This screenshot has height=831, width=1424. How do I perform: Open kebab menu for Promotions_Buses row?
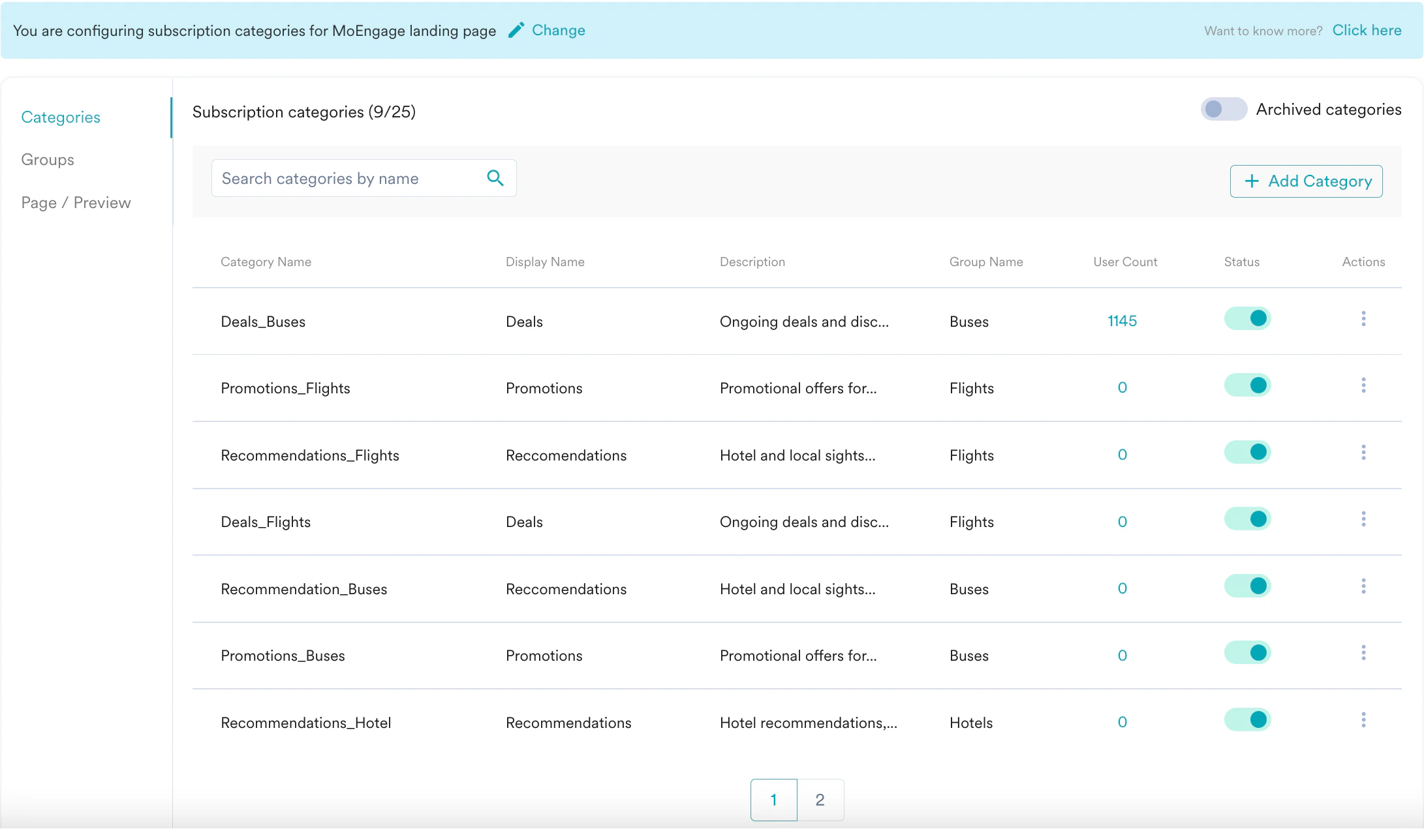1363,653
